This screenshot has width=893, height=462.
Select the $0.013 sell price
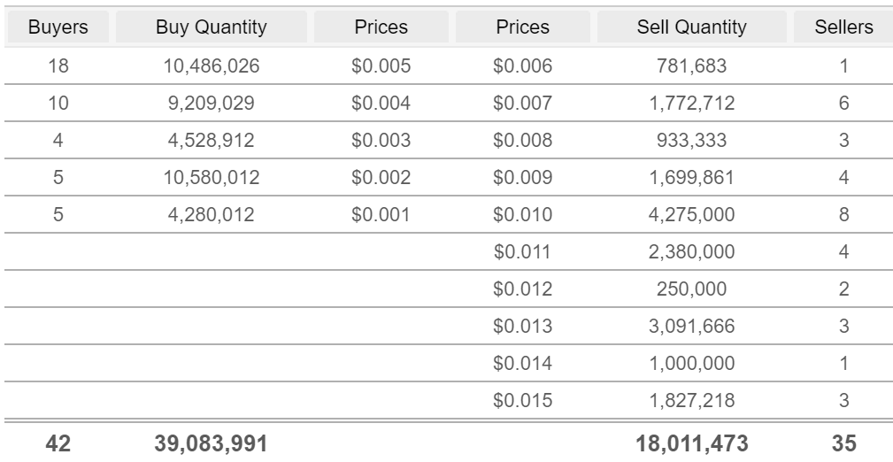523,326
